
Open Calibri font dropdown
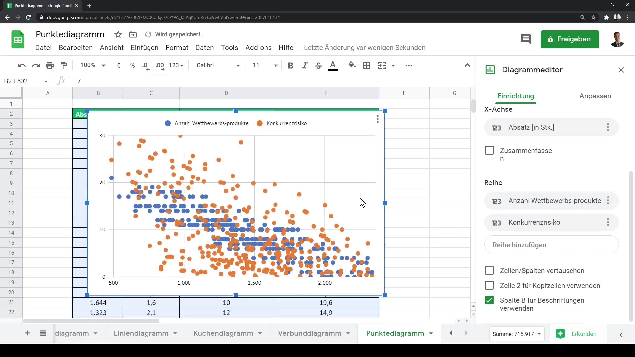pos(218,65)
